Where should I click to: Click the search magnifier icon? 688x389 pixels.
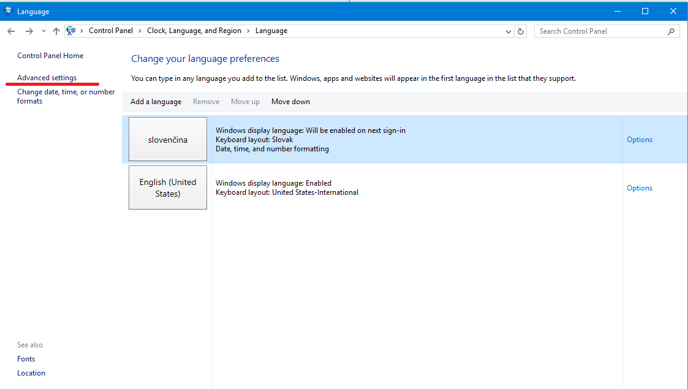(x=671, y=31)
